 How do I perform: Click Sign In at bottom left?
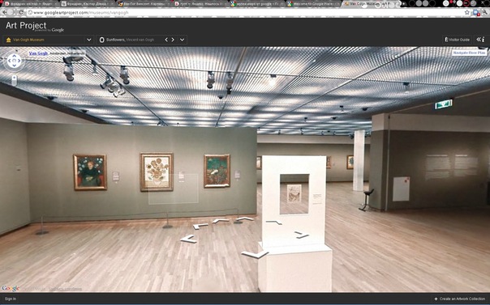point(11,299)
